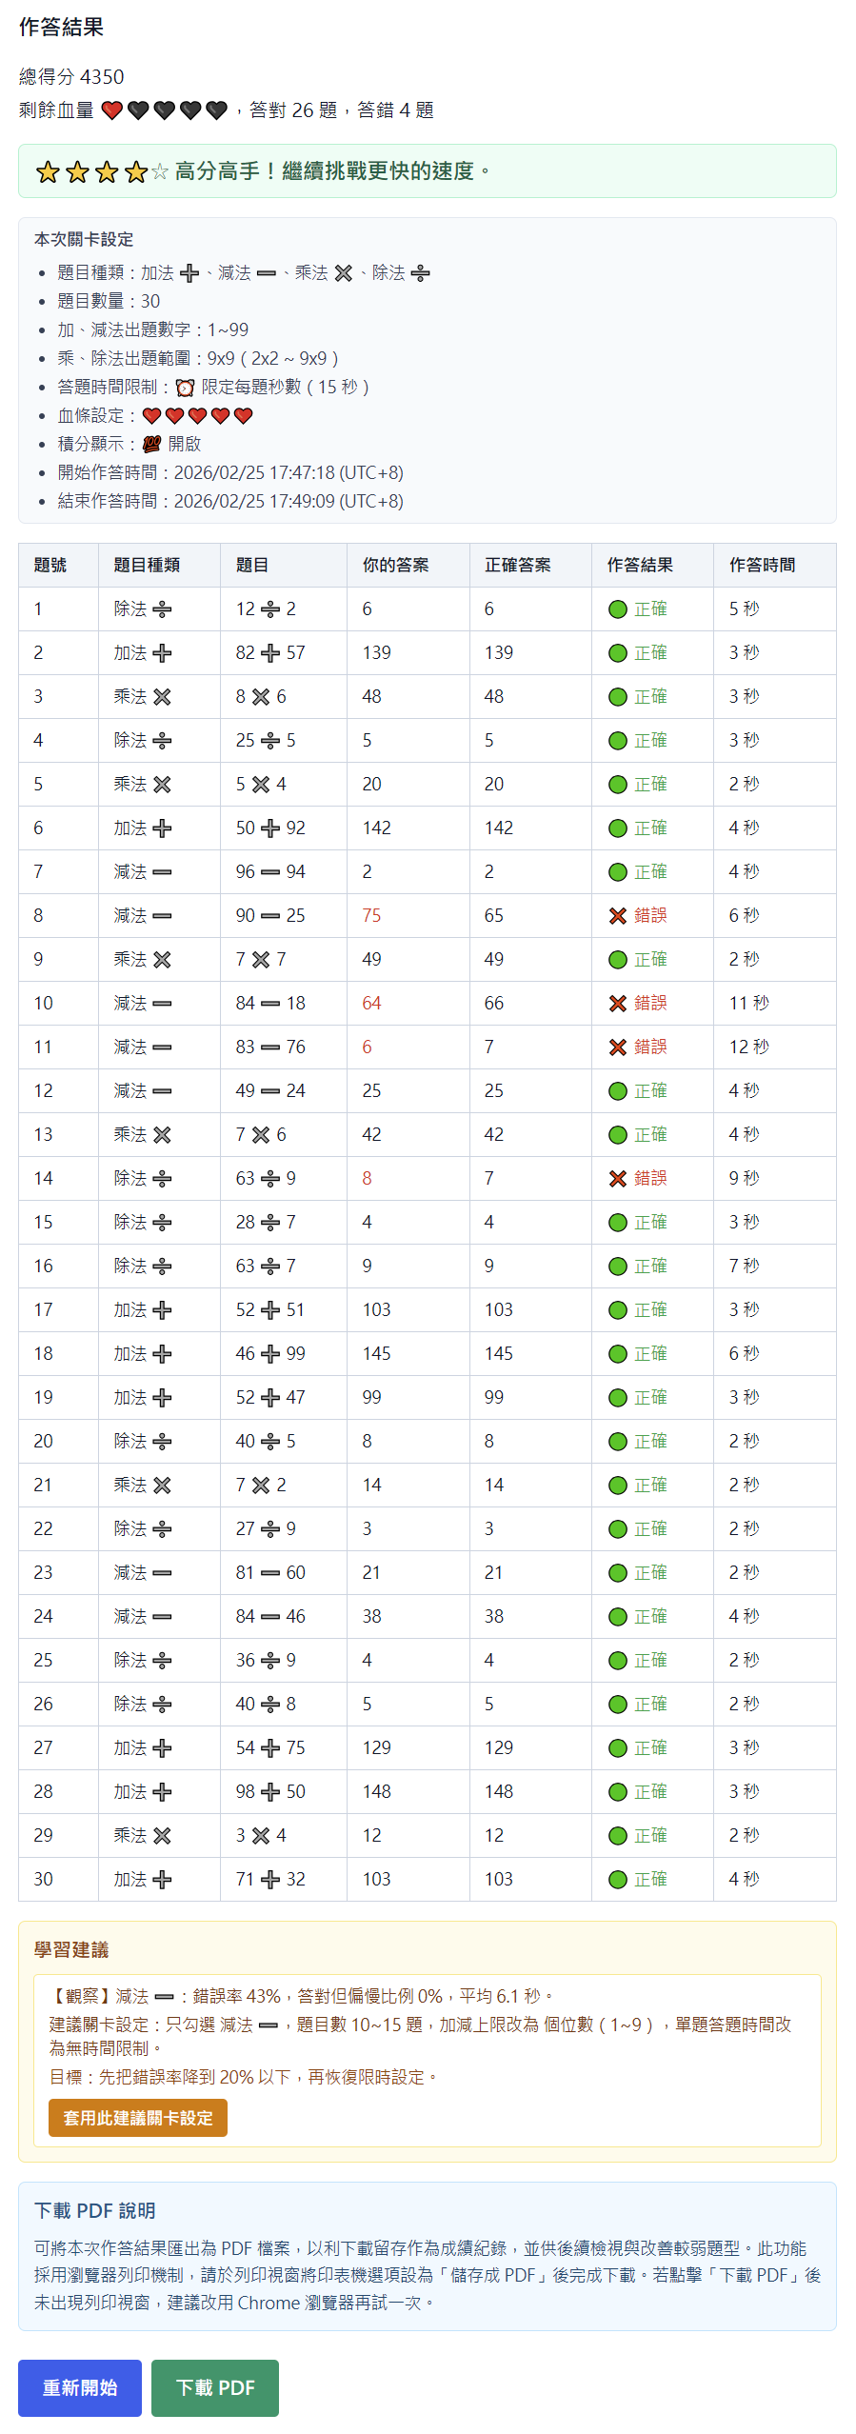Screen dimensions: 856x2434
Task: Click the 你的答案 column header
Action: [395, 566]
